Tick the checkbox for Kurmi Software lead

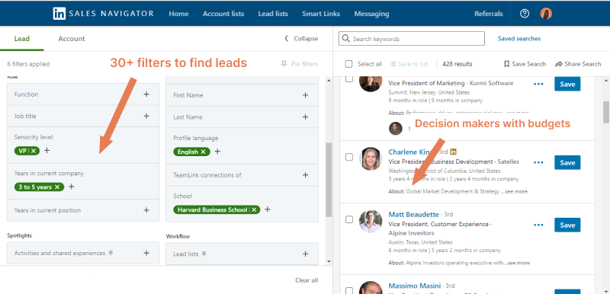click(x=349, y=79)
